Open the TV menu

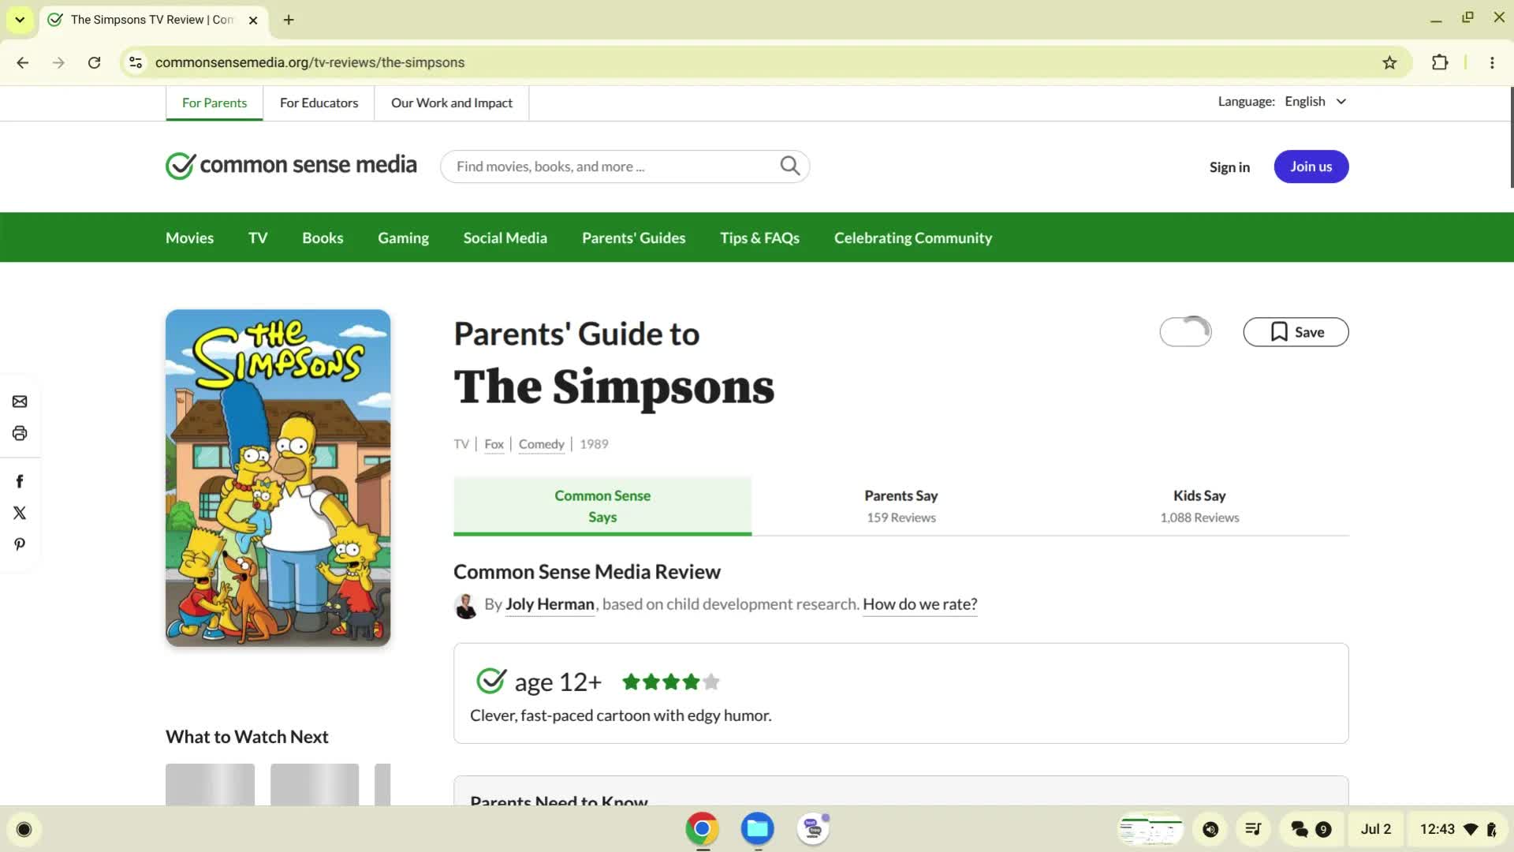258,237
